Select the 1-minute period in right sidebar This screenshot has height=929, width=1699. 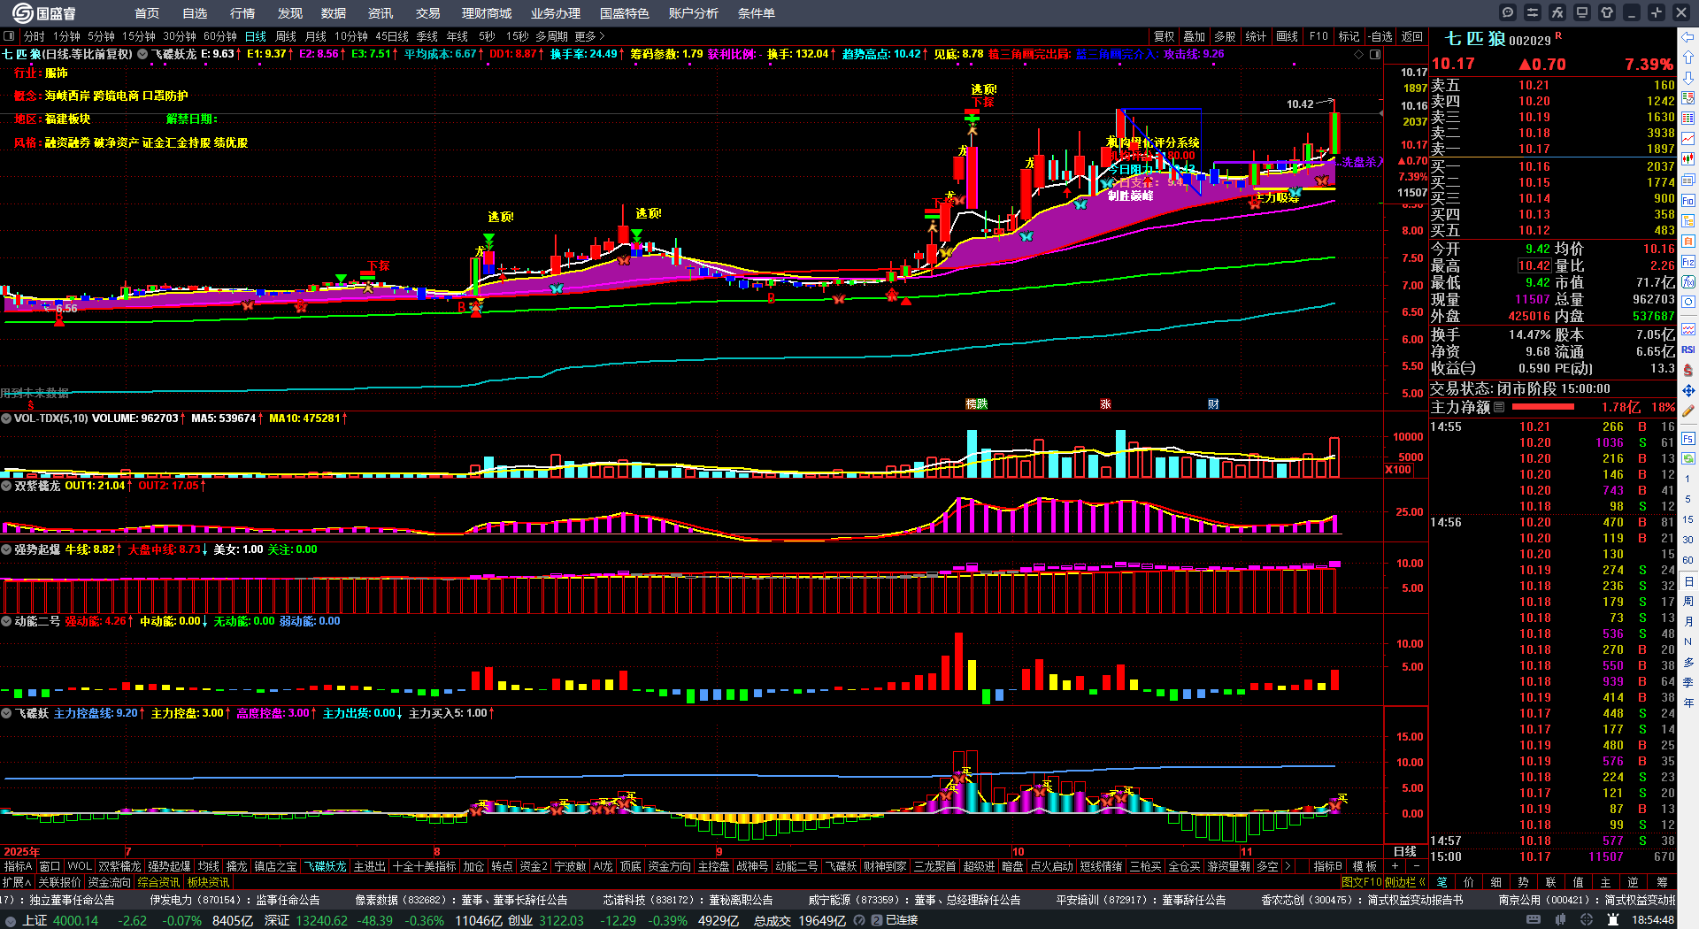coord(1688,479)
